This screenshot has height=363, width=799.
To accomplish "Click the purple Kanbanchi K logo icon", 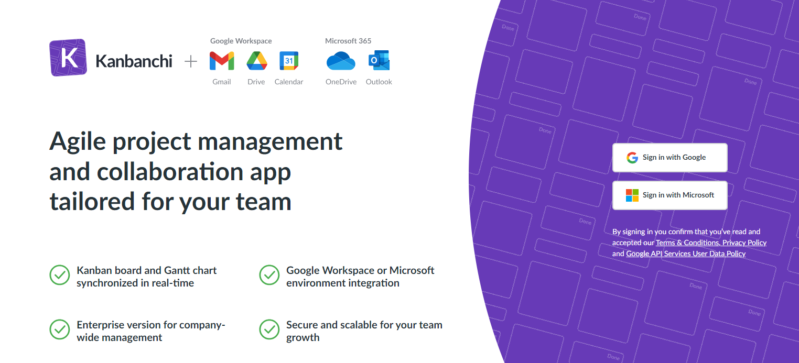I will point(68,58).
